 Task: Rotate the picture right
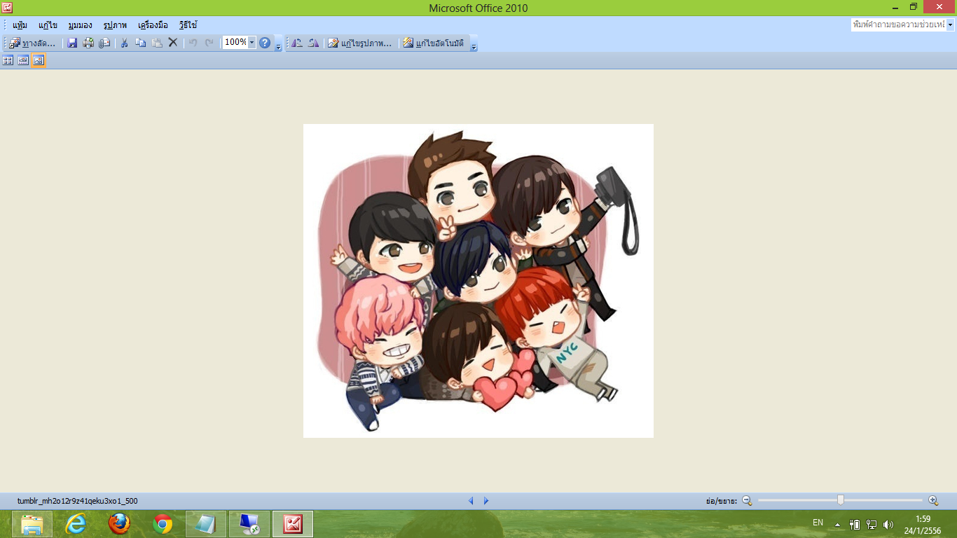tap(313, 43)
